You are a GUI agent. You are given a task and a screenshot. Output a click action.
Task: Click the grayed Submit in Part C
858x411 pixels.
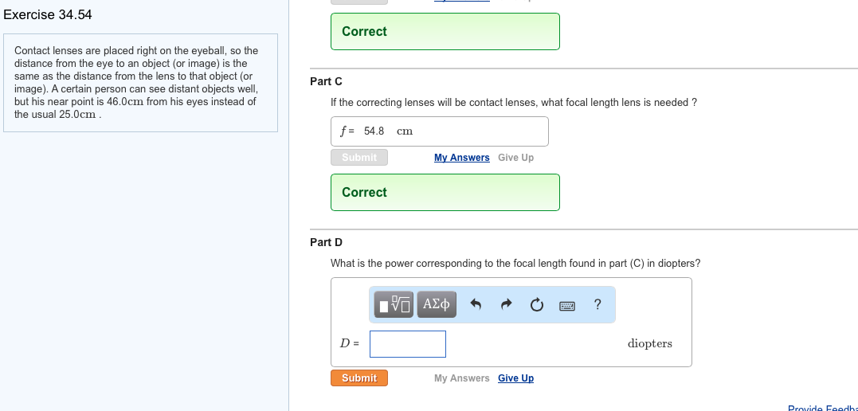(x=359, y=158)
